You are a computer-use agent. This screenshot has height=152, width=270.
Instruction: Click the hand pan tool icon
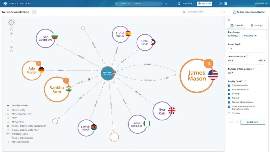11,29
